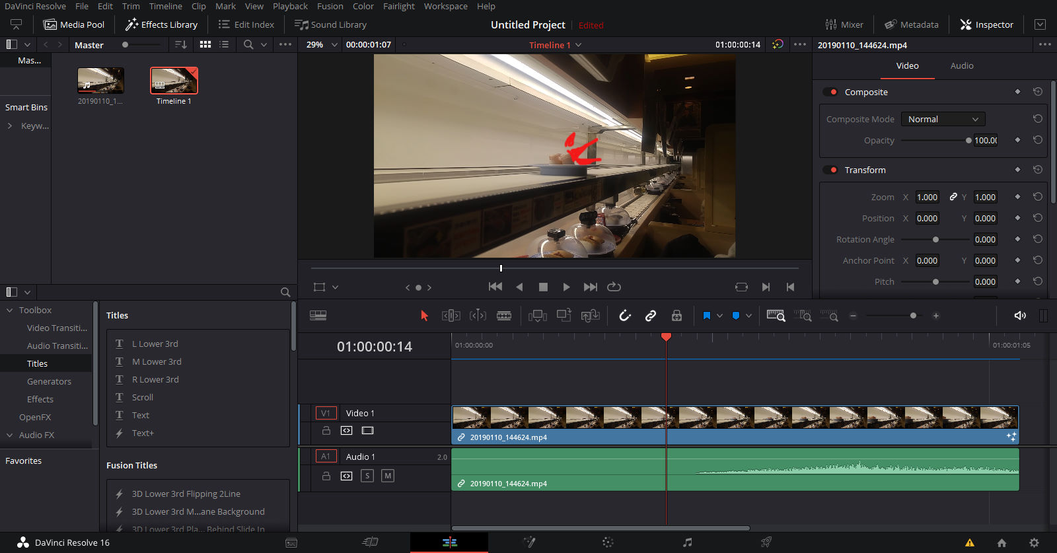Open marker color dropdown arrow
Screen dimensions: 1057x553
(748, 316)
